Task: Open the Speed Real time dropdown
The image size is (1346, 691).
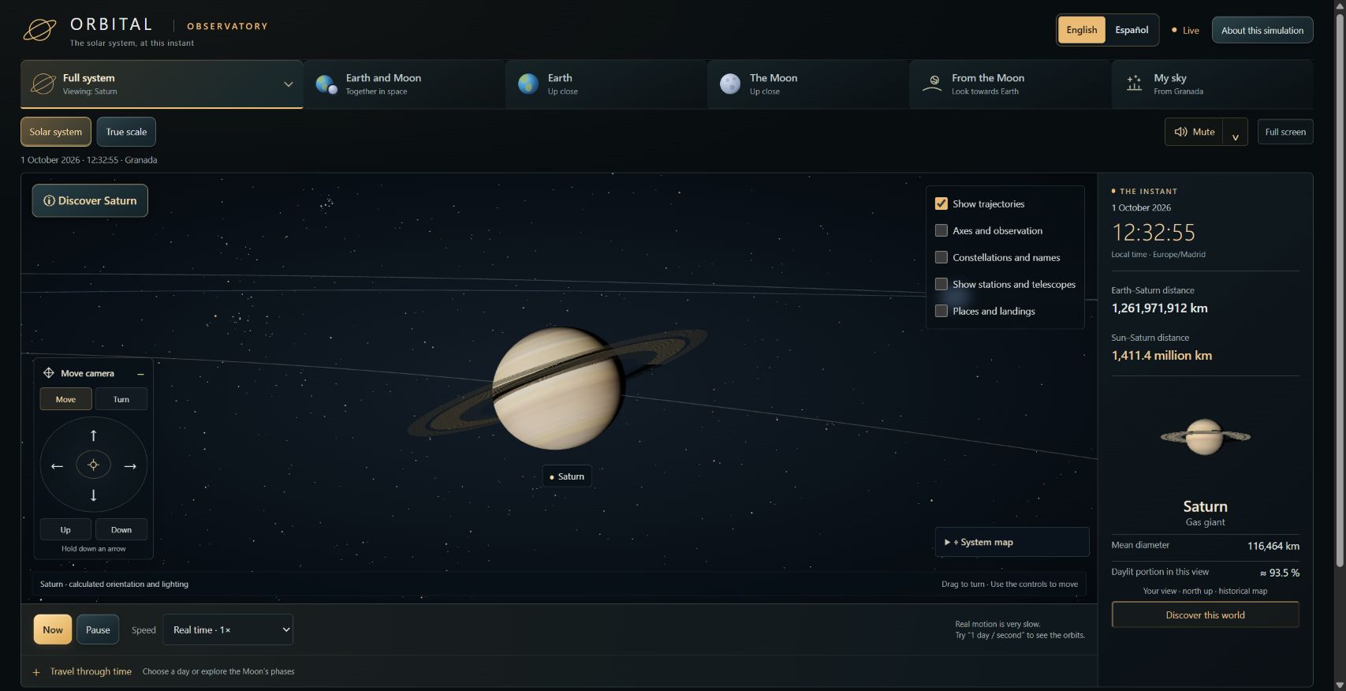Action: [x=228, y=629]
